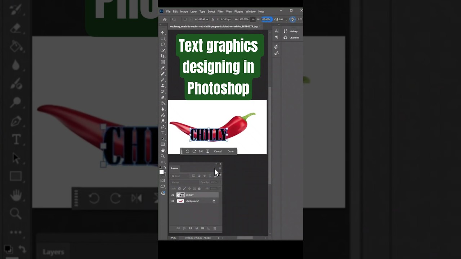Select the Blur tool
The height and width of the screenshot is (259, 461).
pyautogui.click(x=163, y=109)
